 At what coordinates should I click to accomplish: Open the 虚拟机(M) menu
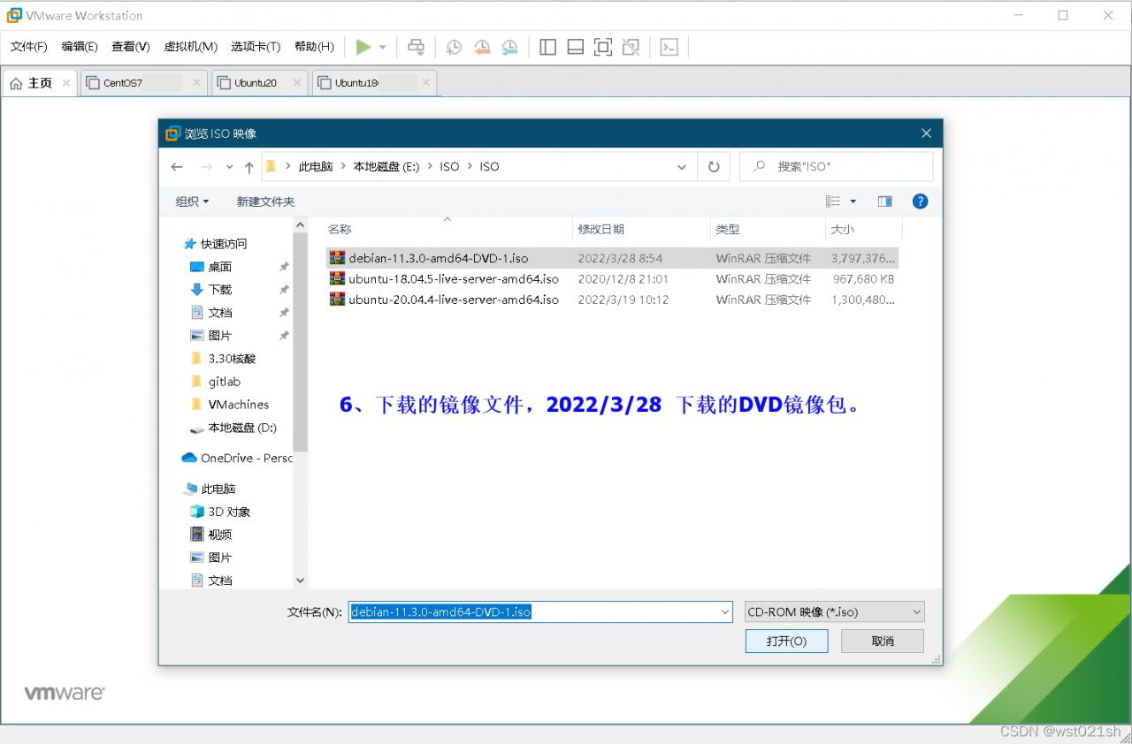pos(191,47)
